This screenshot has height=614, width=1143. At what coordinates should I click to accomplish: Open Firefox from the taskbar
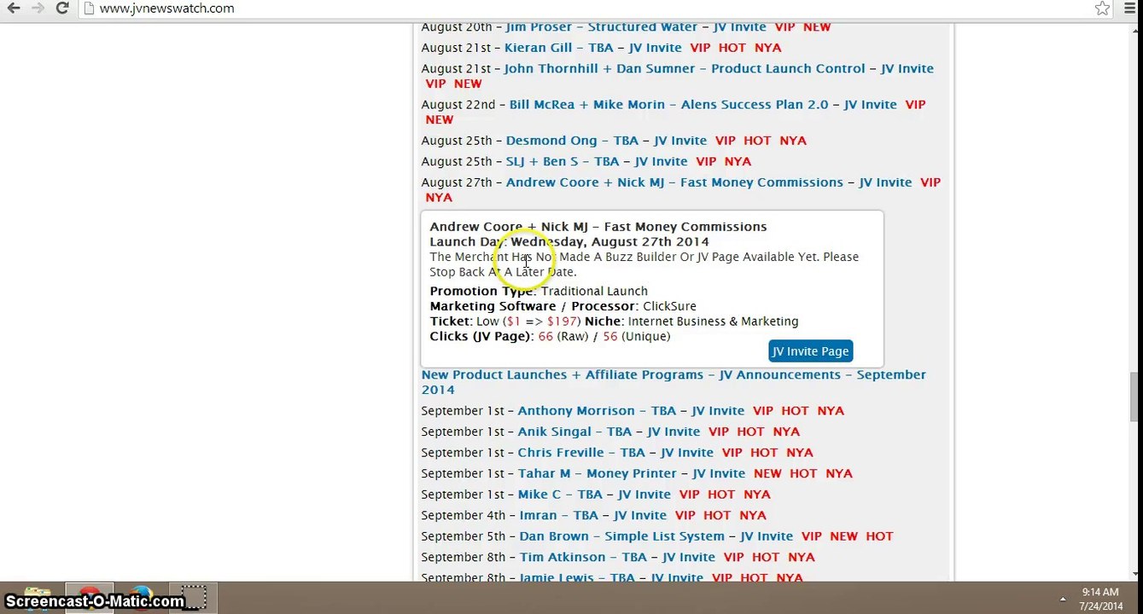coord(142,597)
